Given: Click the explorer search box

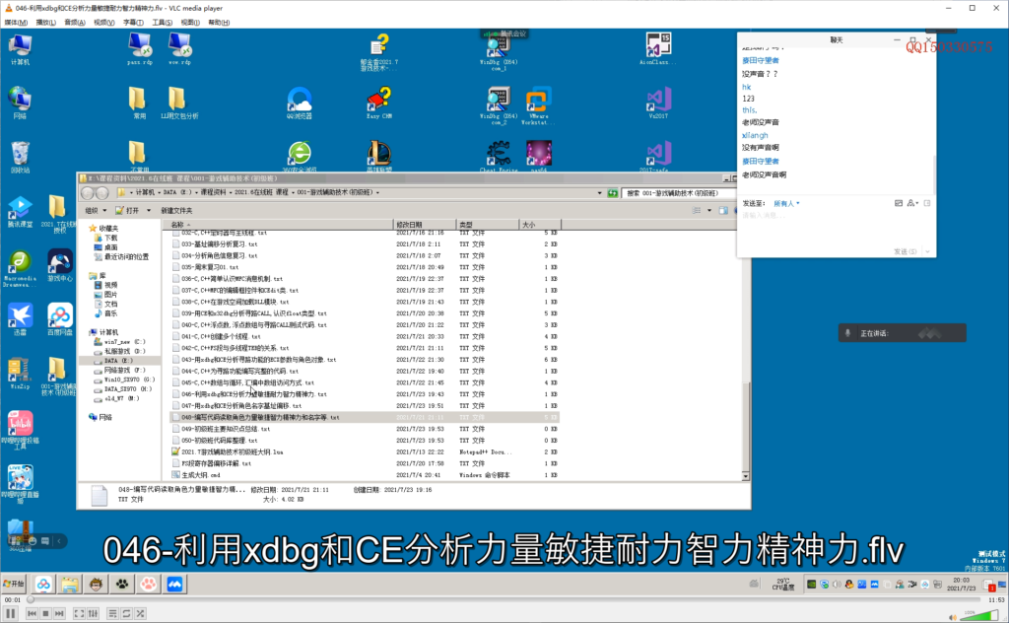Looking at the screenshot, I should (679, 193).
